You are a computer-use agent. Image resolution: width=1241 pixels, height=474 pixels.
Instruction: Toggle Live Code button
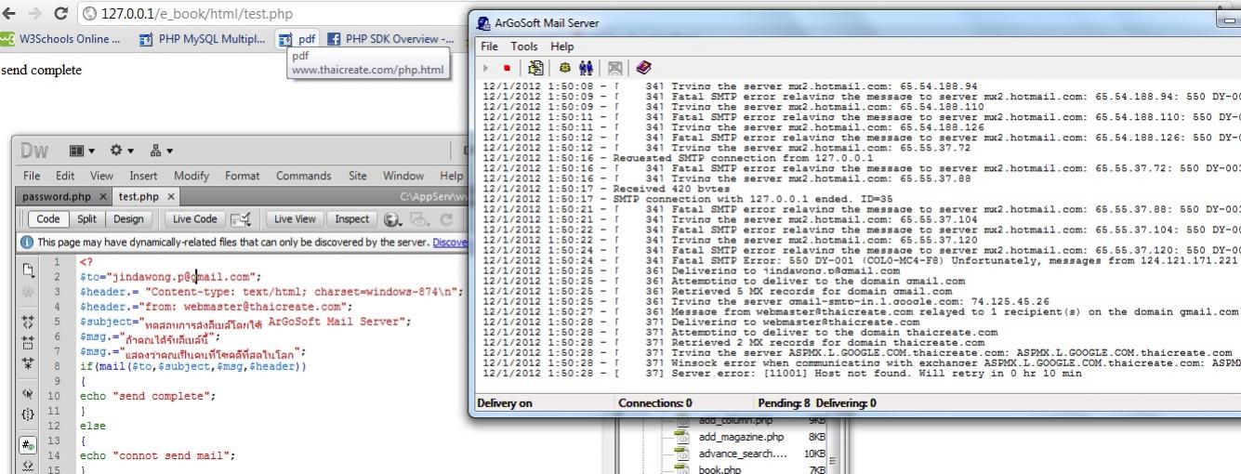[x=195, y=219]
